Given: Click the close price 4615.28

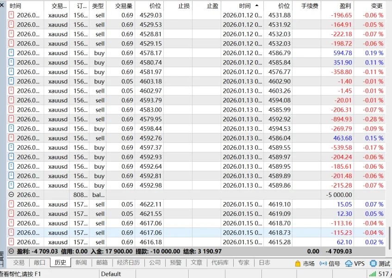Looking at the screenshot, I should 280,242.
